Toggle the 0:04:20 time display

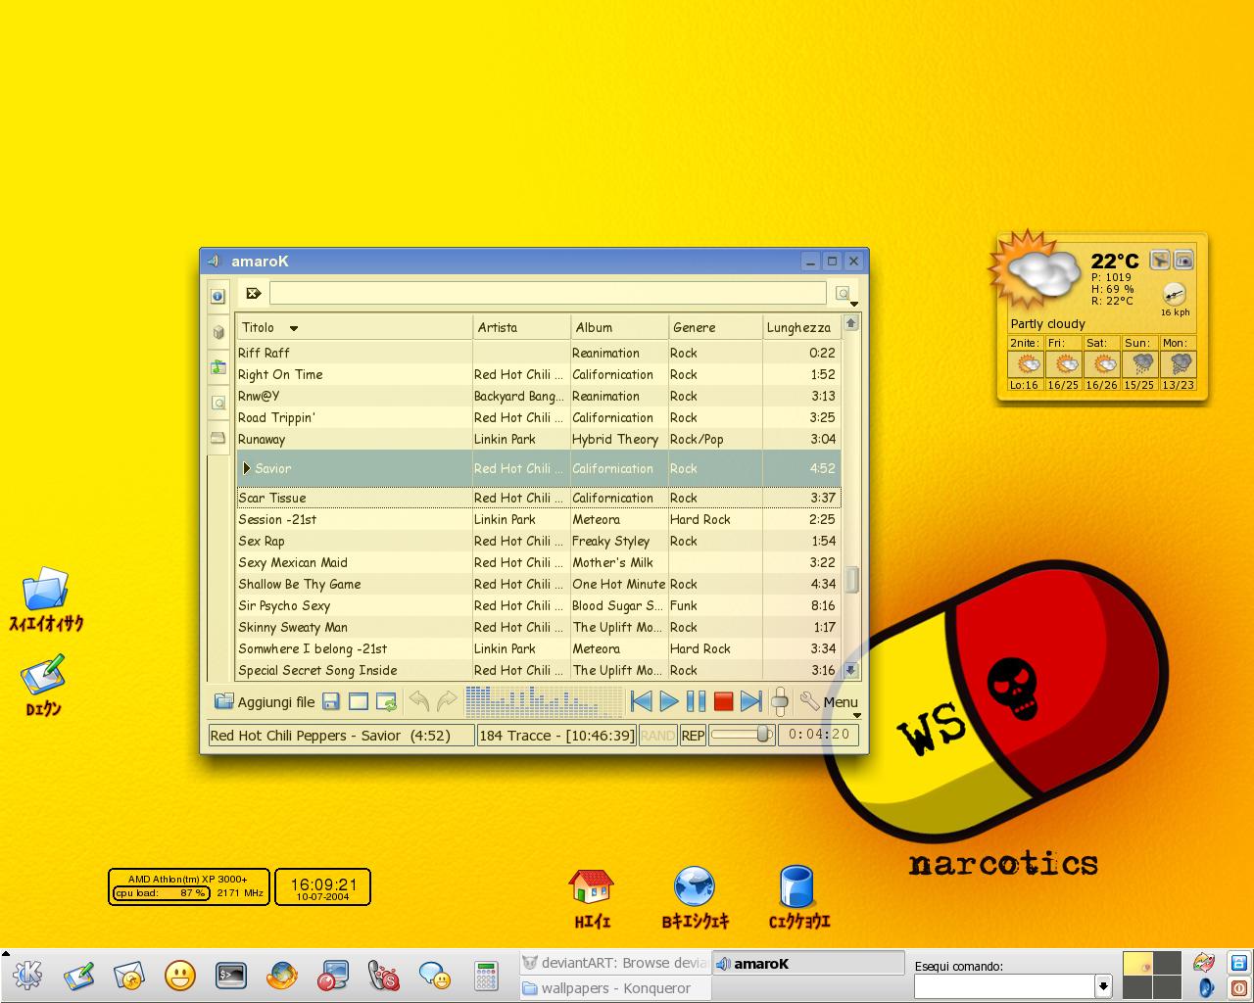tap(819, 735)
